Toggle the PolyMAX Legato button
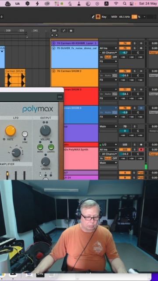Viewport: 158px width, 281px height. tap(51, 147)
